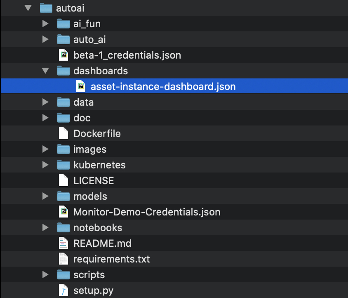The image size is (348, 298).
Task: Click the dashboards folder icon
Action: tap(63, 71)
